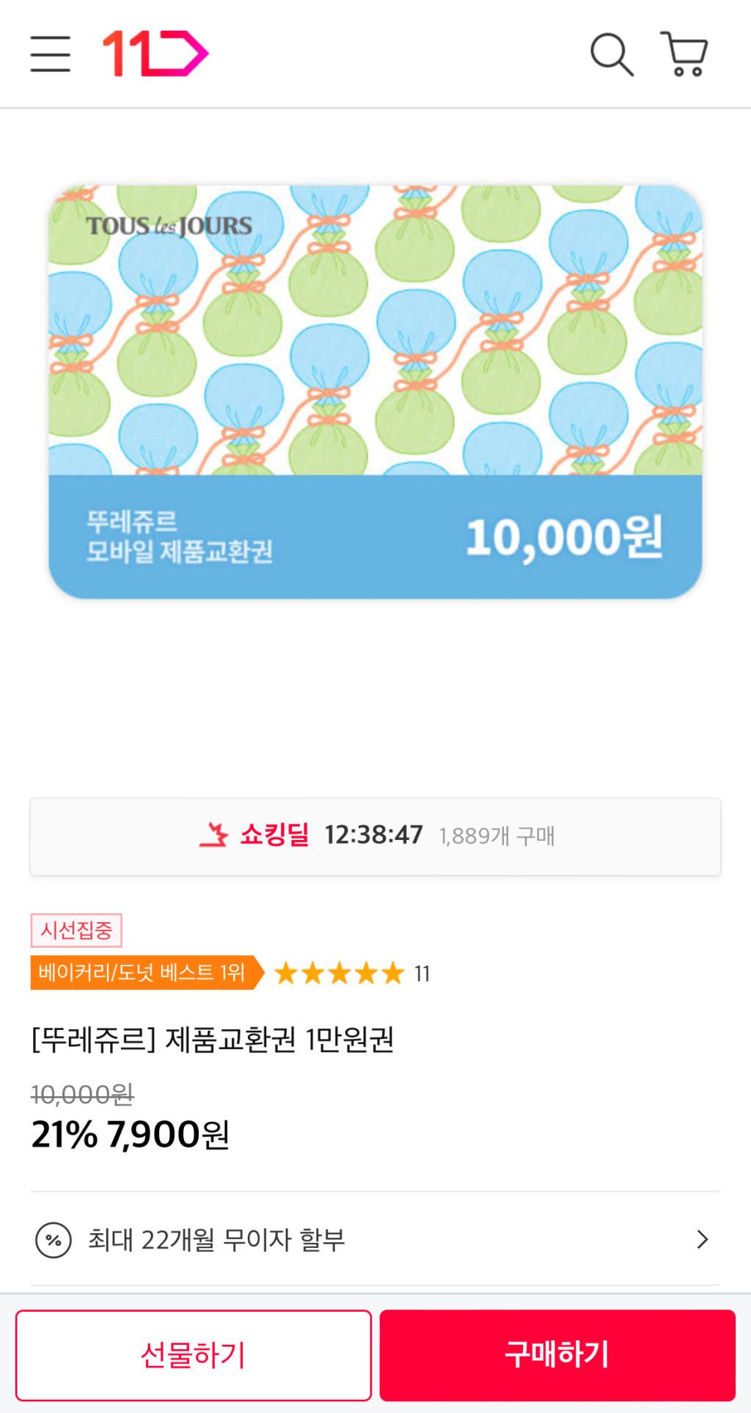
Task: Go to the 11st home logo
Action: [155, 54]
